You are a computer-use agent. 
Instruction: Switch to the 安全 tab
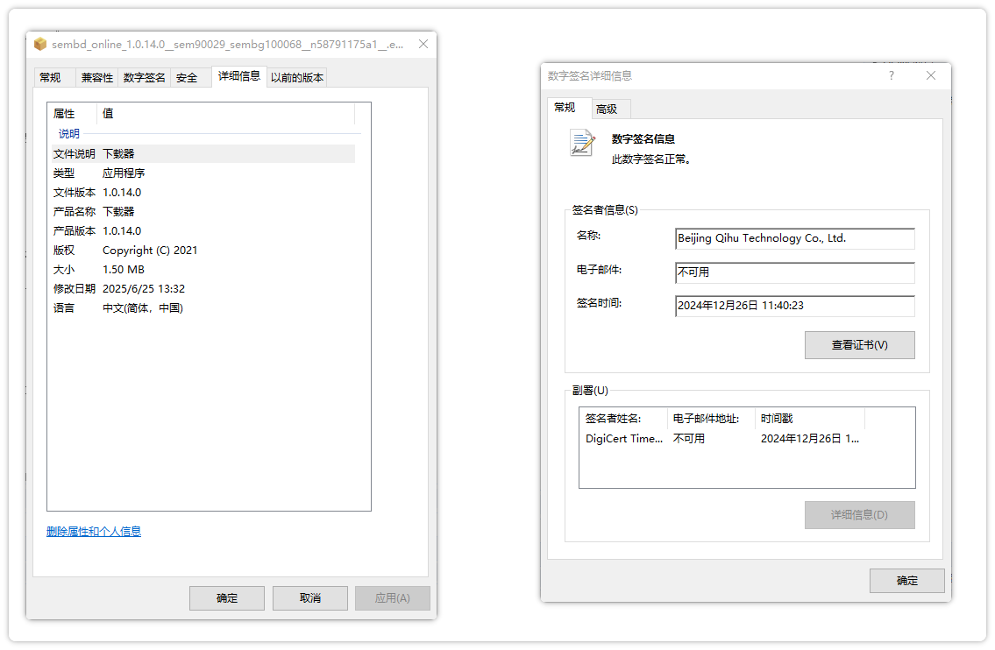coord(188,78)
